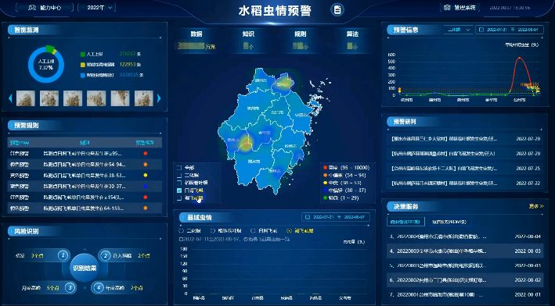Open 管理系统 via its layers icon
The image size is (555, 306).
[x=447, y=7]
